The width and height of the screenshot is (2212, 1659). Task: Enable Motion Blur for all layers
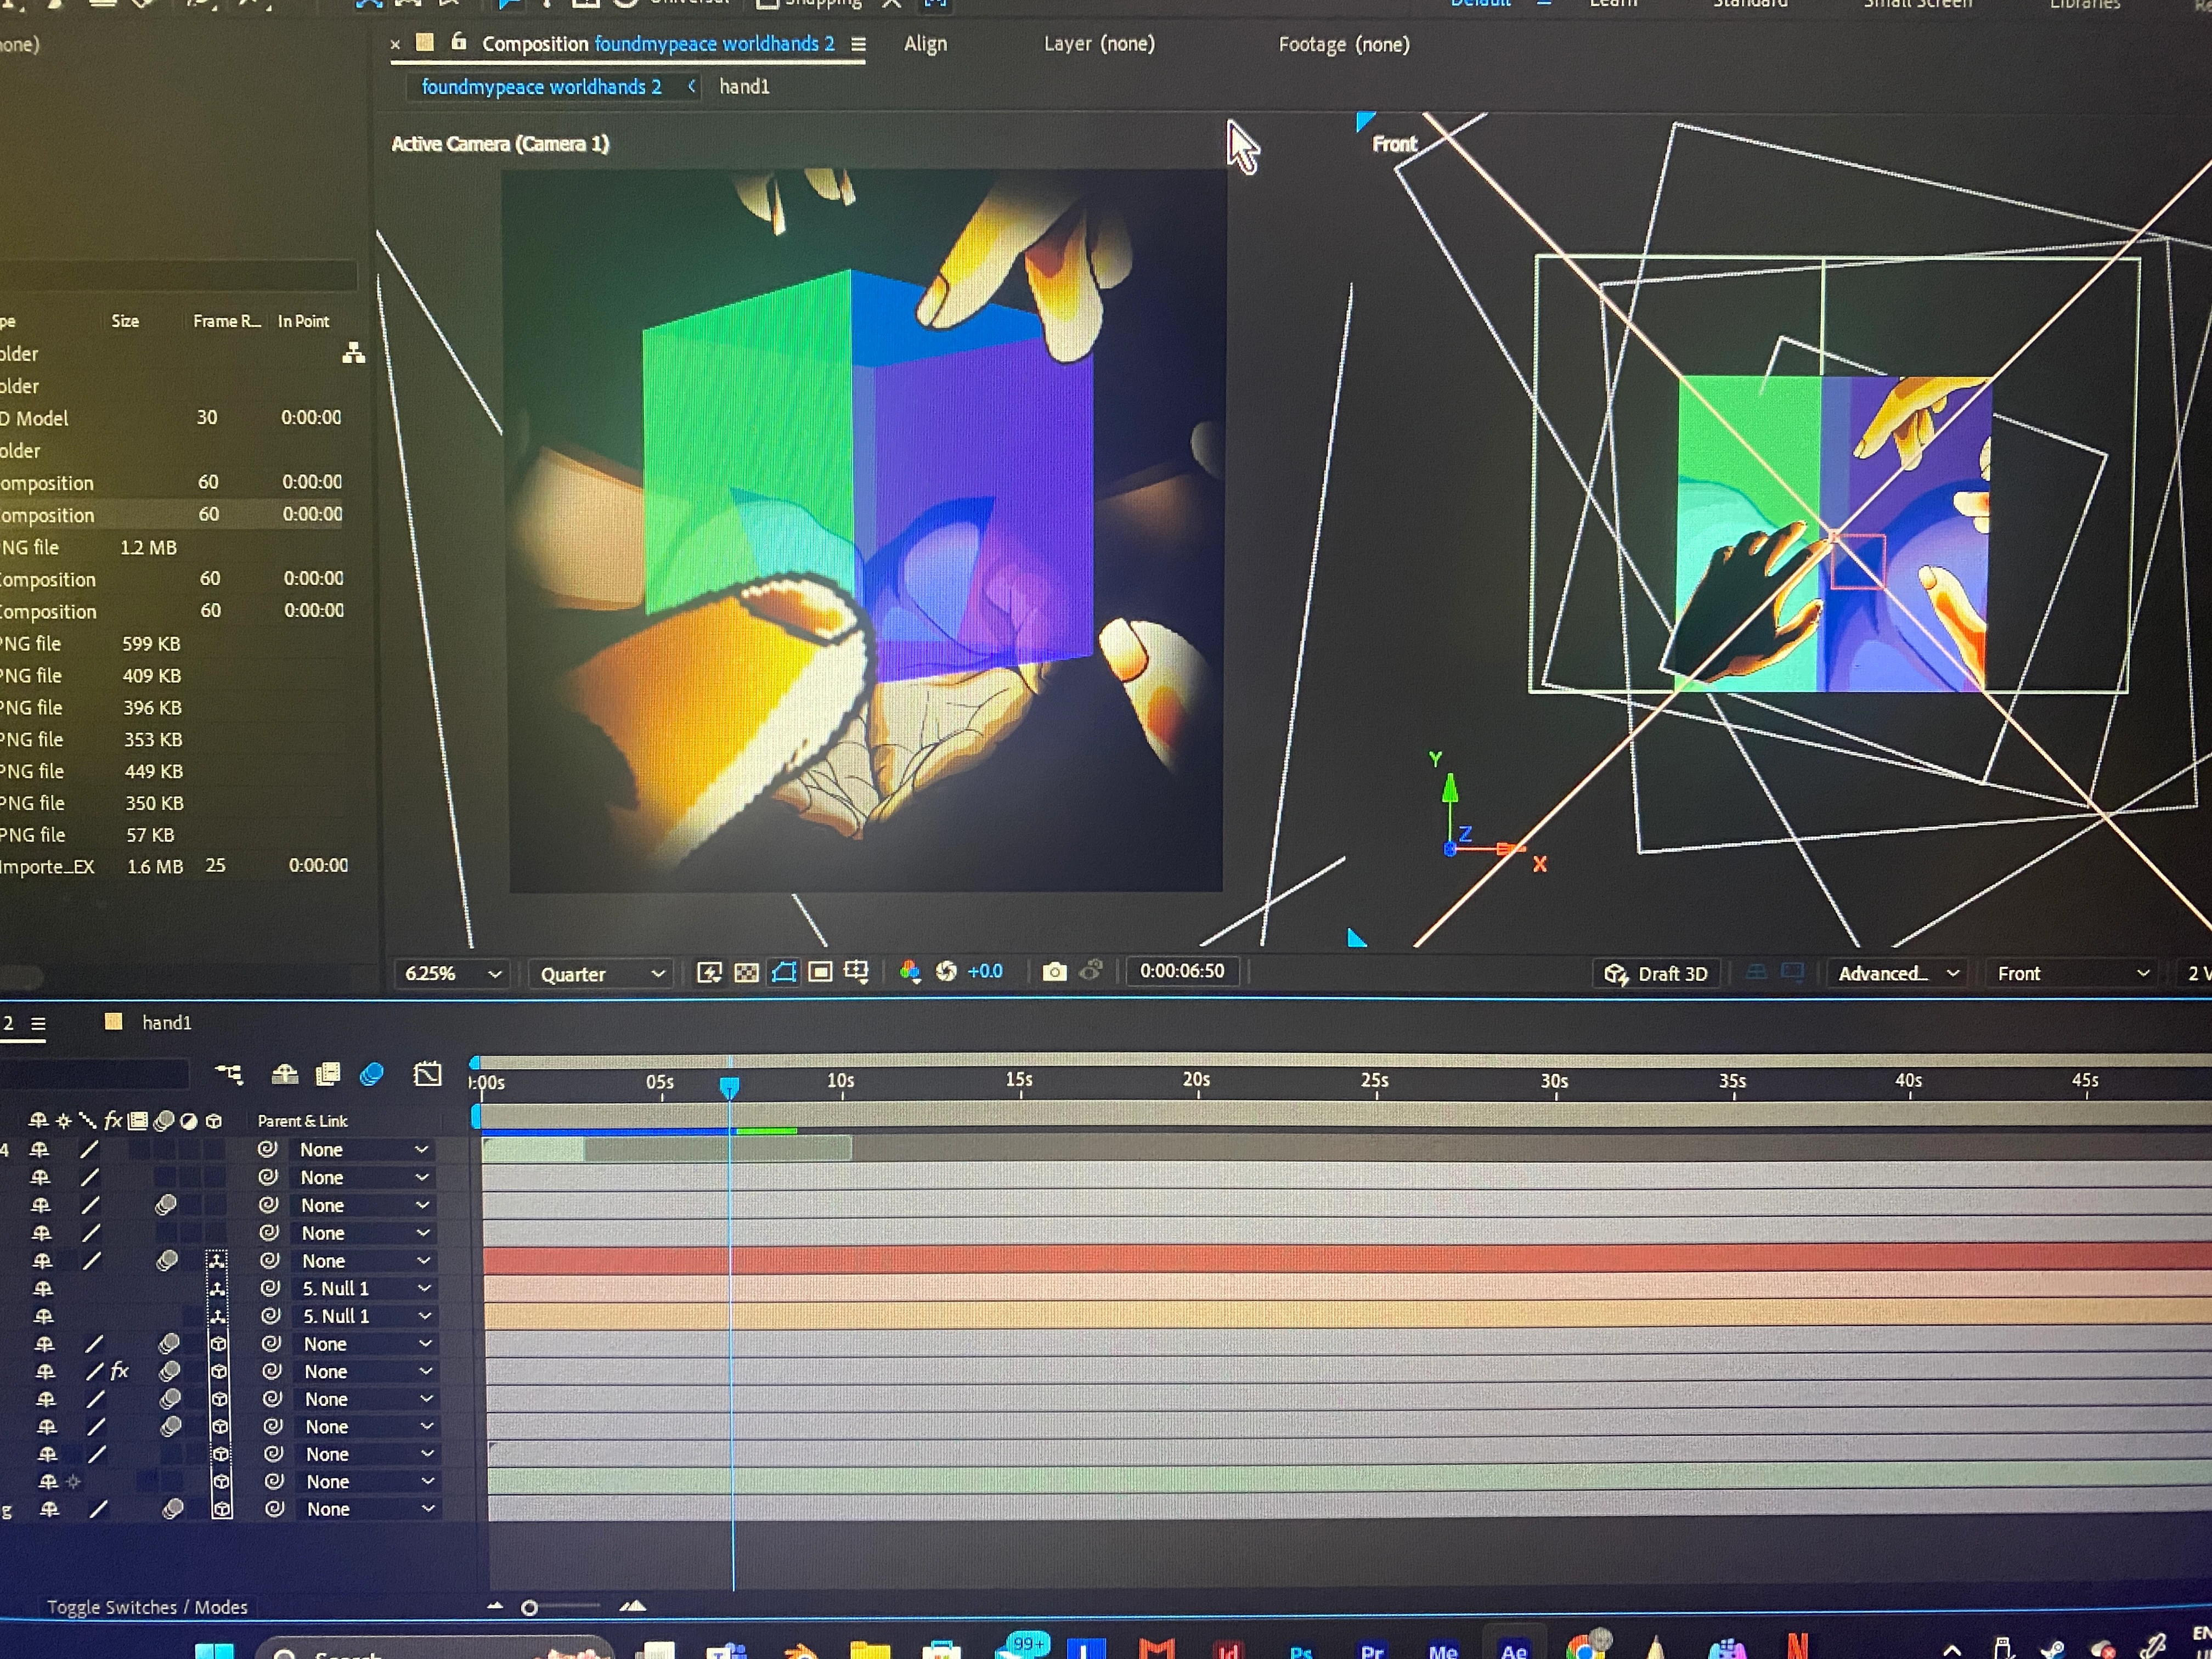(x=372, y=1075)
